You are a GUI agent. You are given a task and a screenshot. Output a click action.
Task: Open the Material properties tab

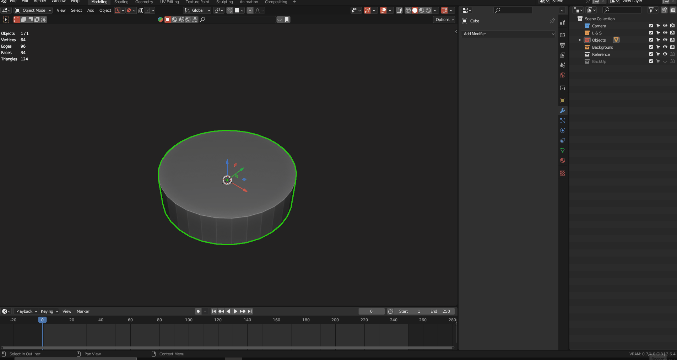(563, 160)
